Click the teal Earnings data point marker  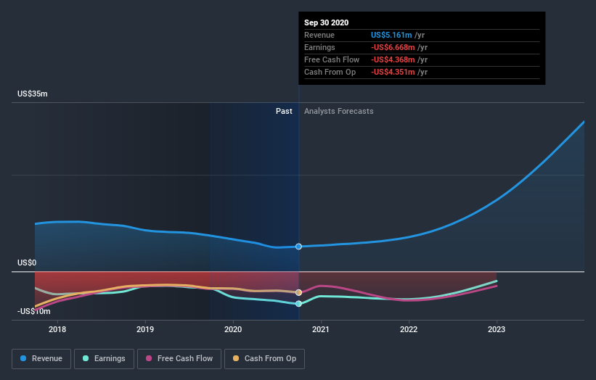click(299, 304)
